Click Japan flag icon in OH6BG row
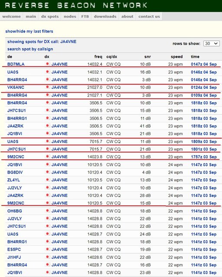Viewport: 222px width, 277px height. (x=47, y=211)
